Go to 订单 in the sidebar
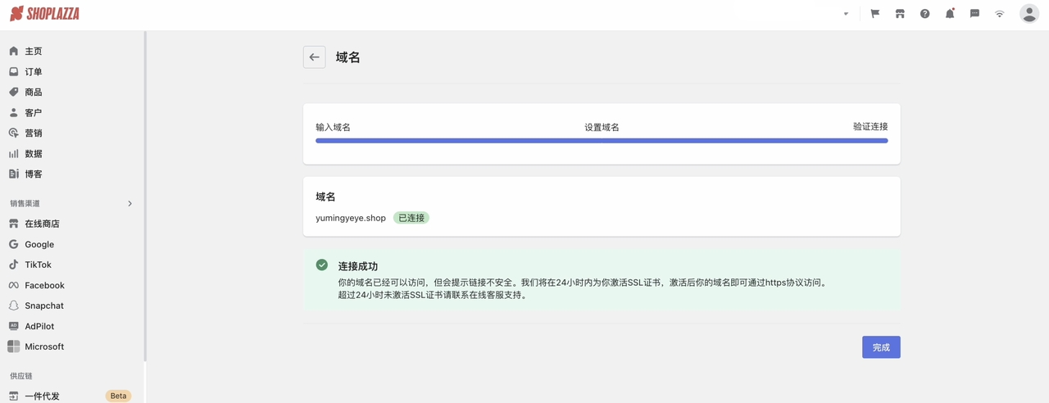Screen dimensions: 1049x403 [x=33, y=71]
